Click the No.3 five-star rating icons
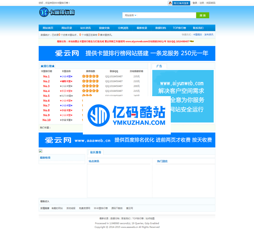The width and height of the screenshot is (254, 231). [x=90, y=86]
